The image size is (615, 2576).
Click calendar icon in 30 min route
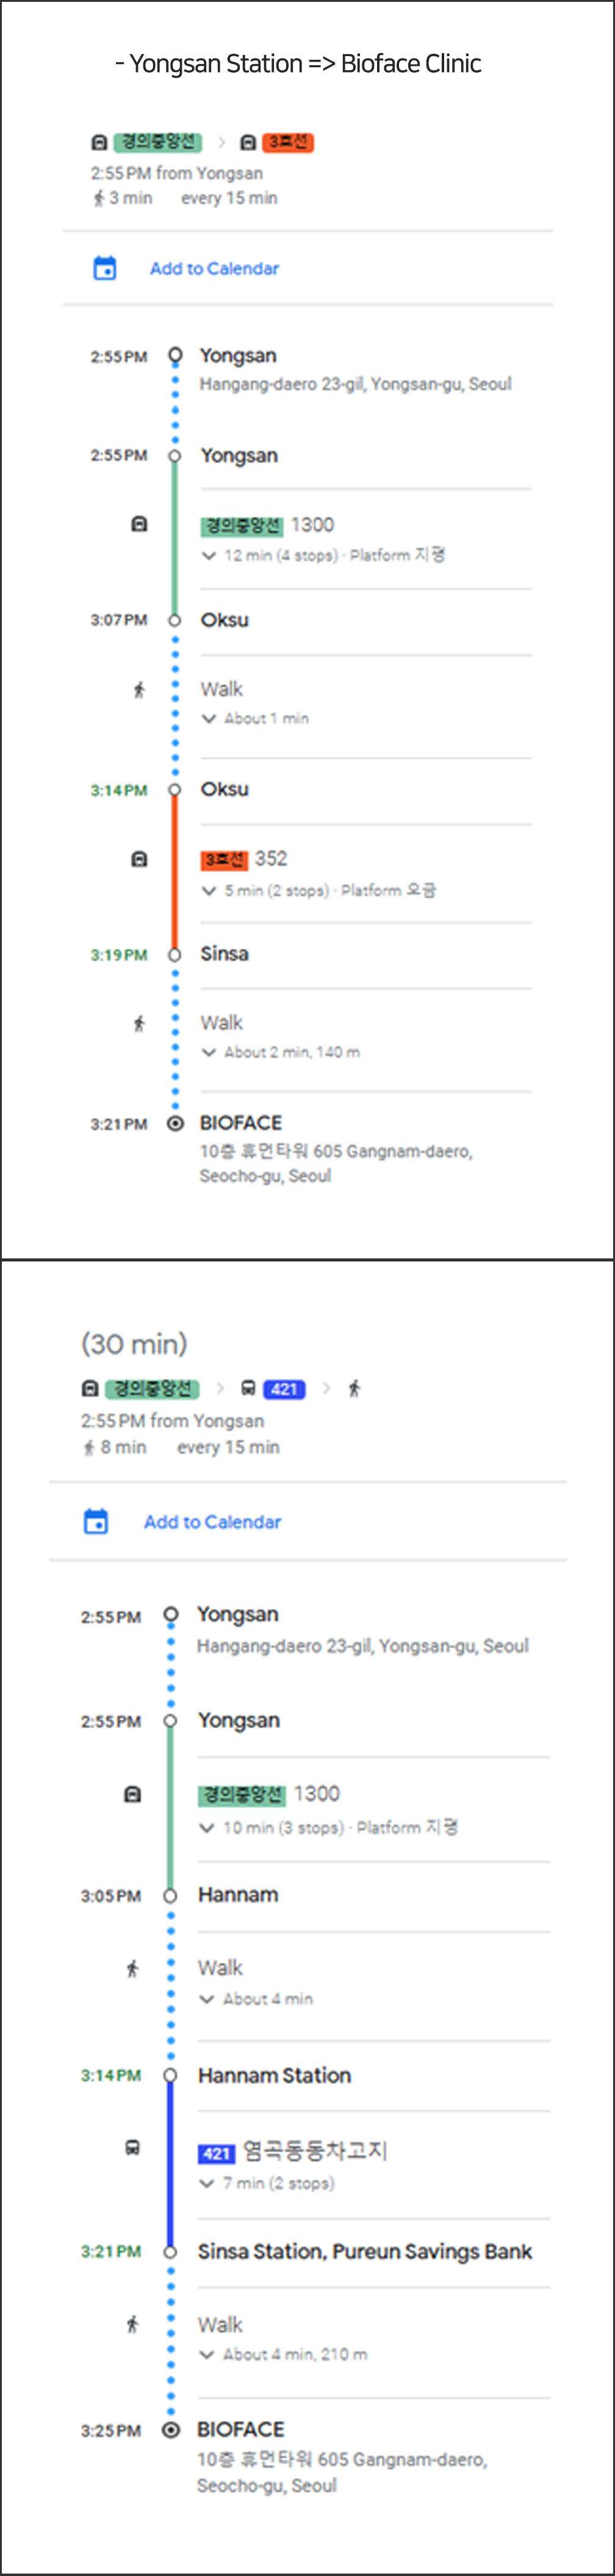point(95,1521)
